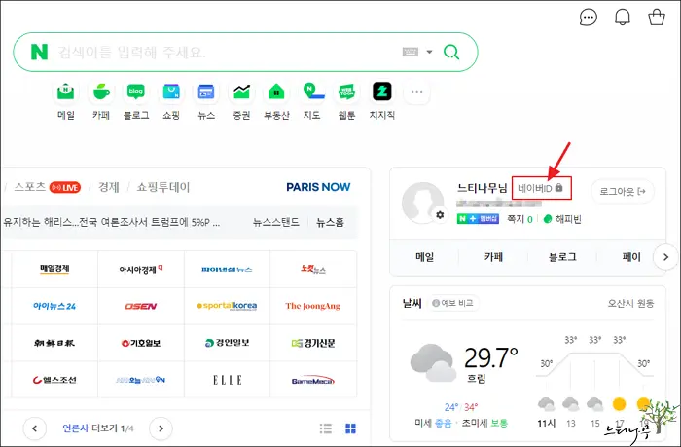Screen dimensions: 681x447
Task: Switch press view to grid icon
Action: click(x=350, y=428)
